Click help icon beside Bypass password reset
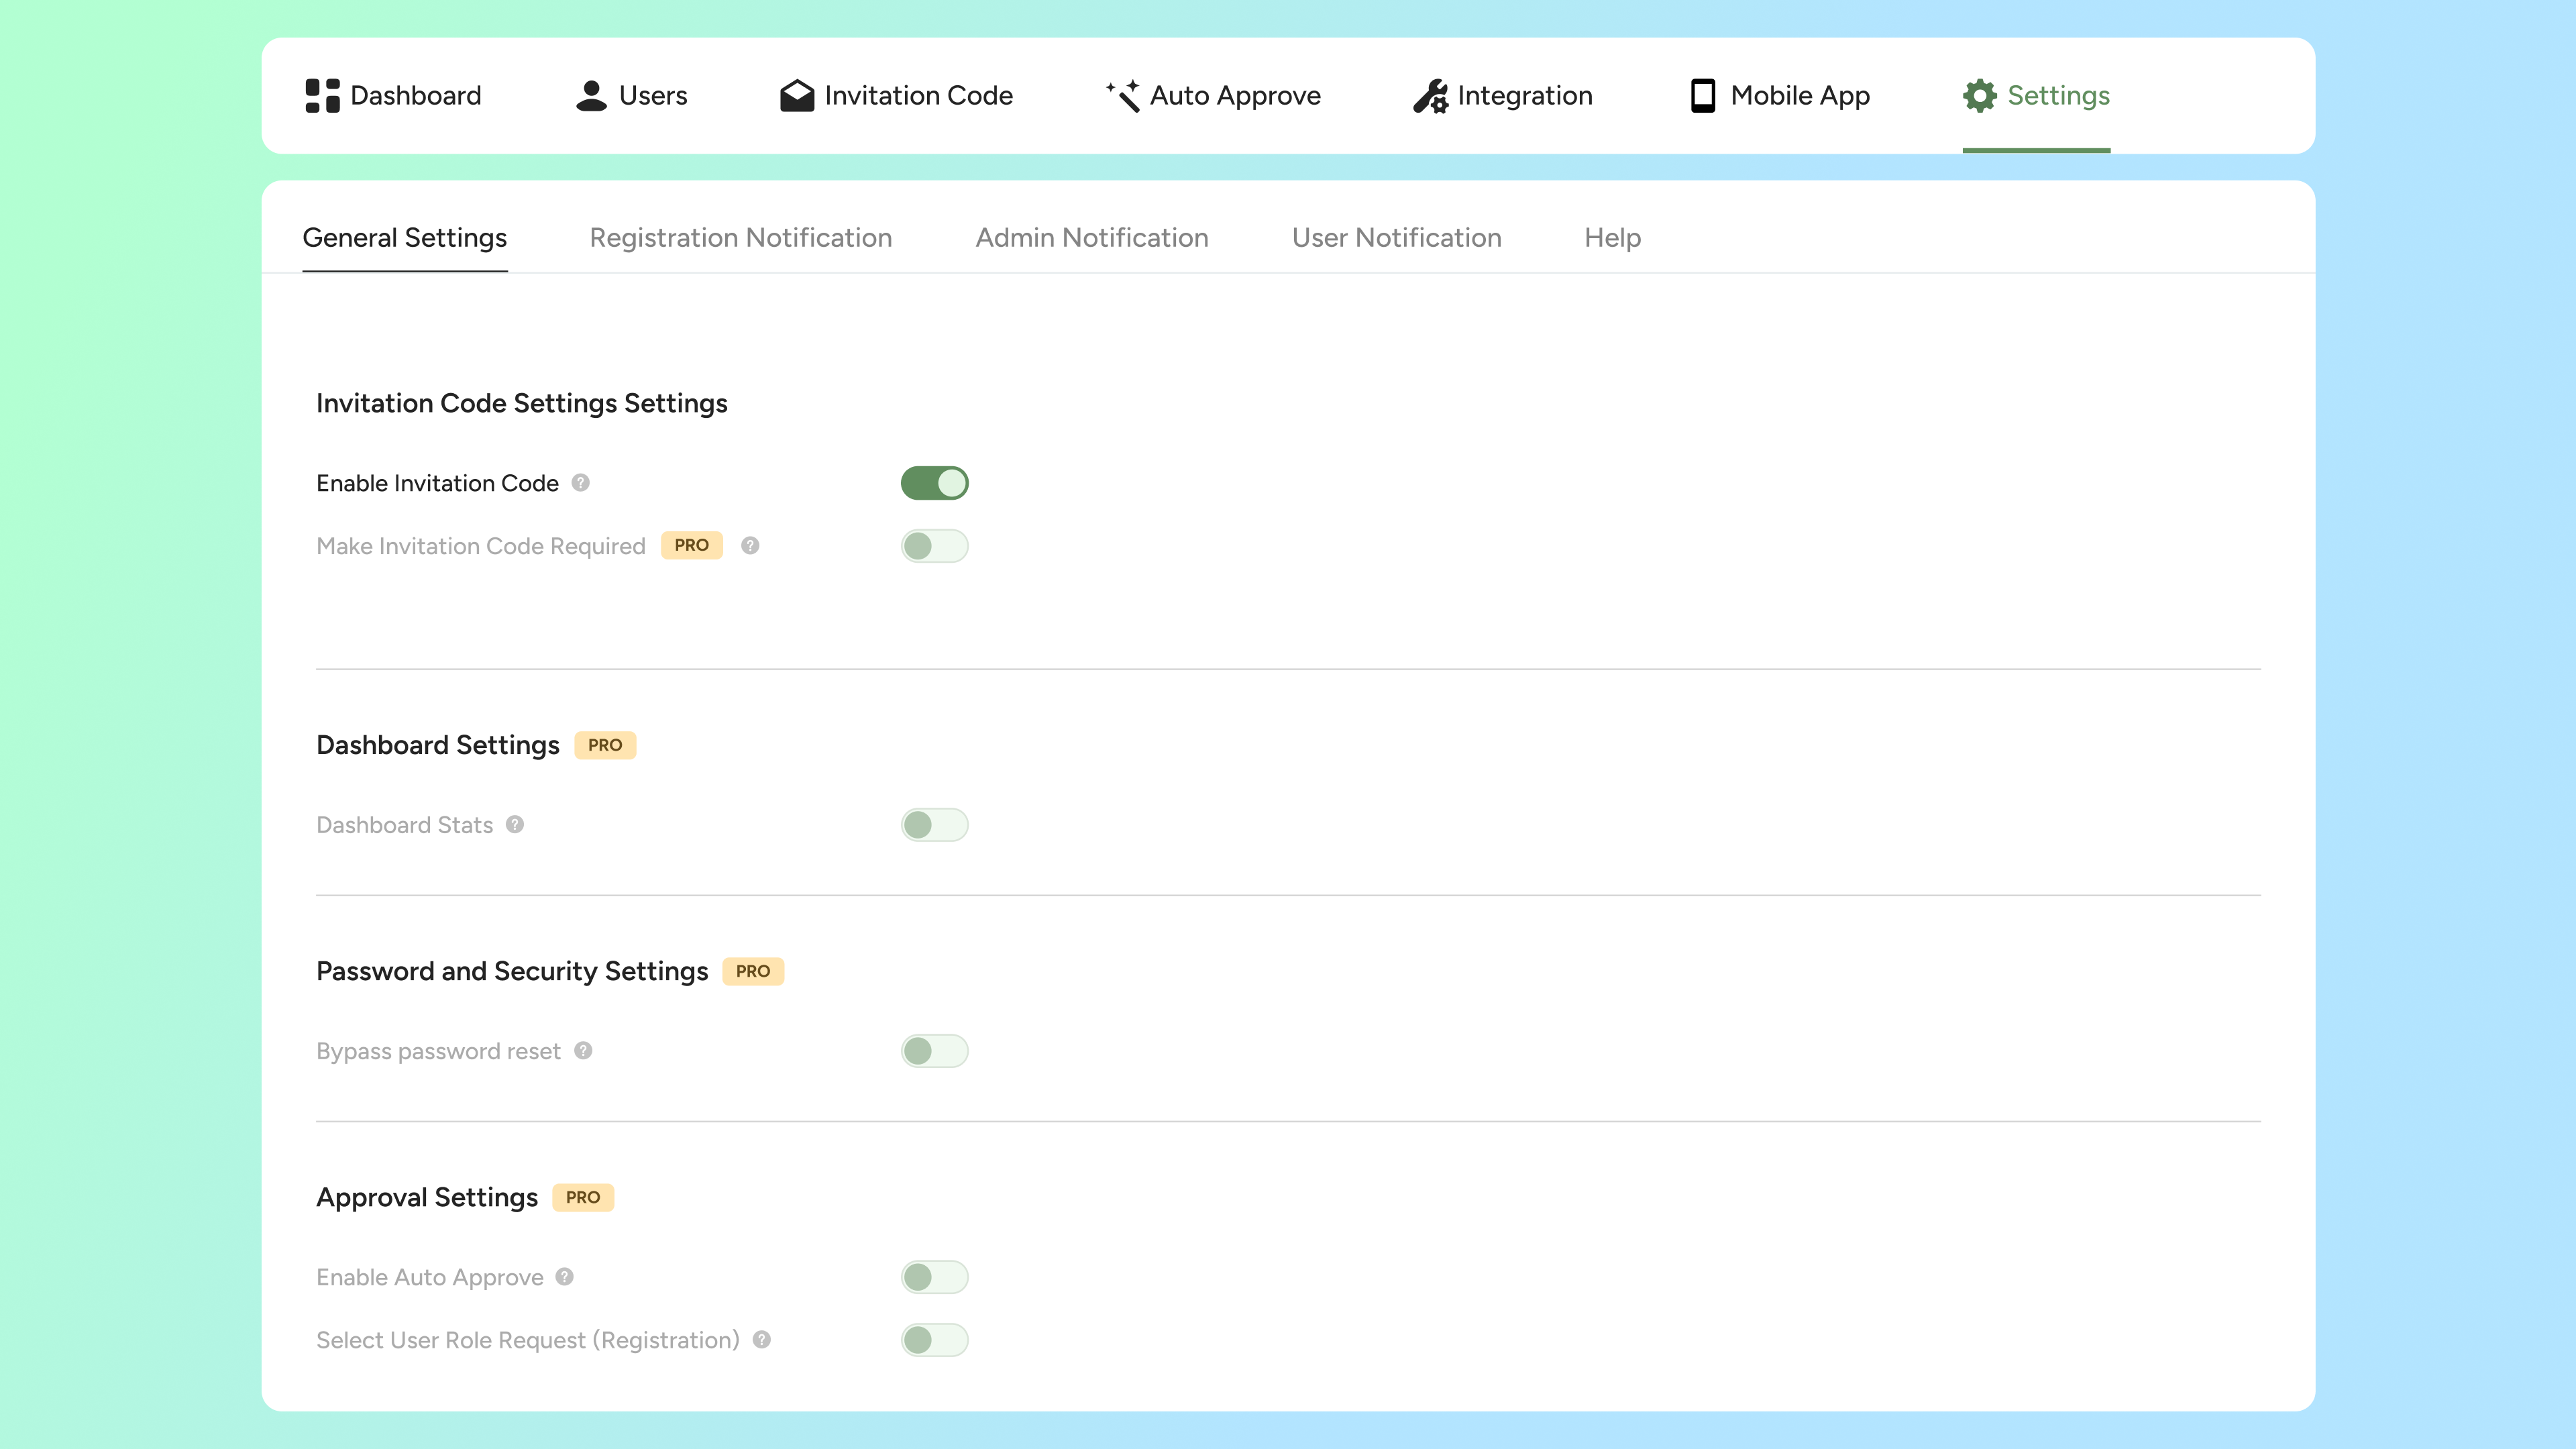Viewport: 2576px width, 1449px height. 583,1051
